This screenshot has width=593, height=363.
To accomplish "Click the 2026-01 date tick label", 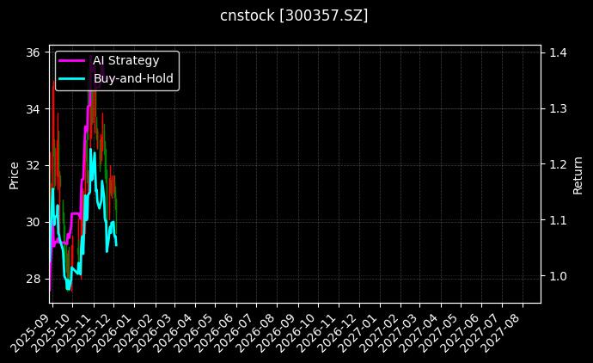I will [x=112, y=333].
